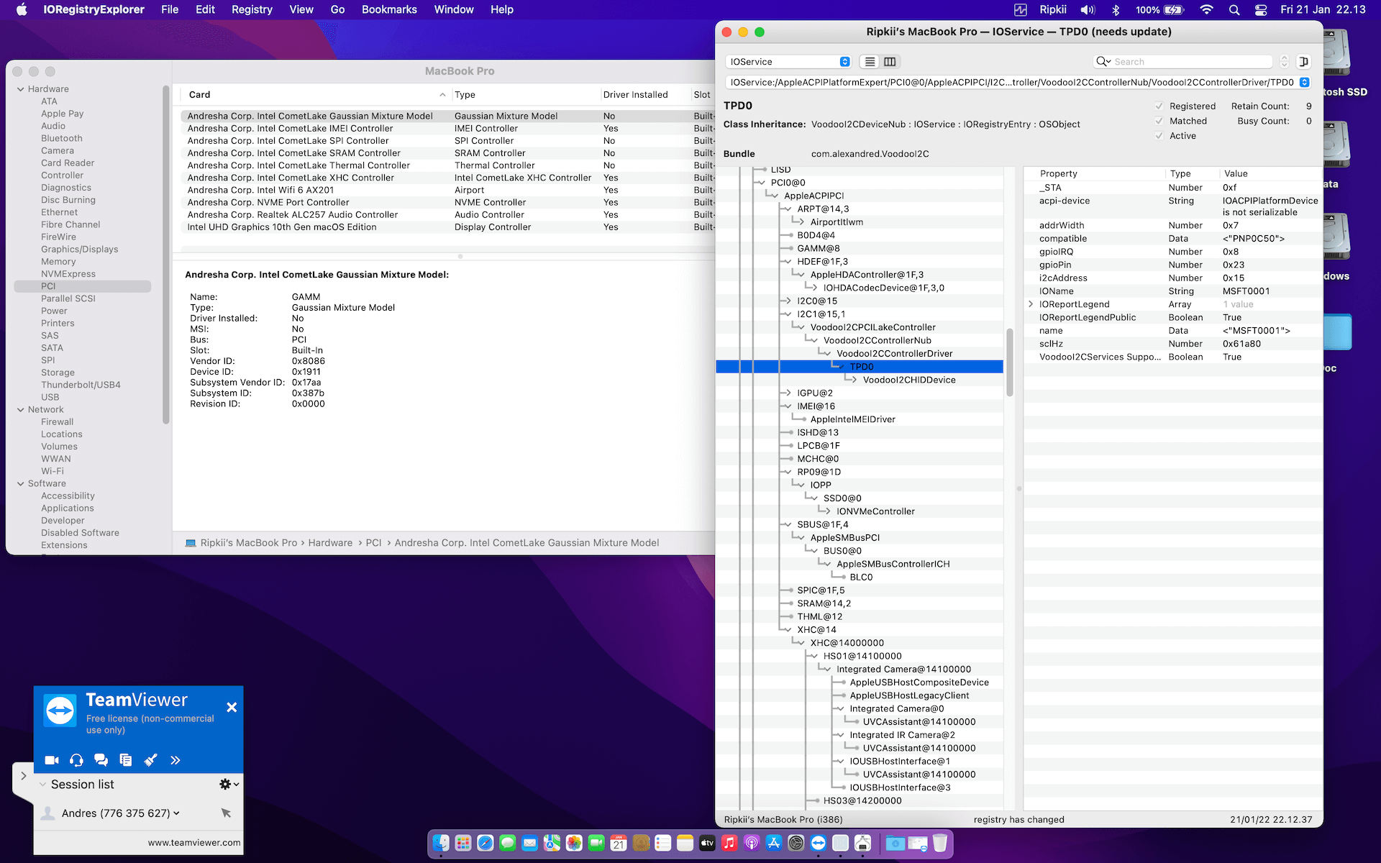Show more TeamViewer panel tools (double chevron)
The width and height of the screenshot is (1381, 863).
[x=175, y=760]
